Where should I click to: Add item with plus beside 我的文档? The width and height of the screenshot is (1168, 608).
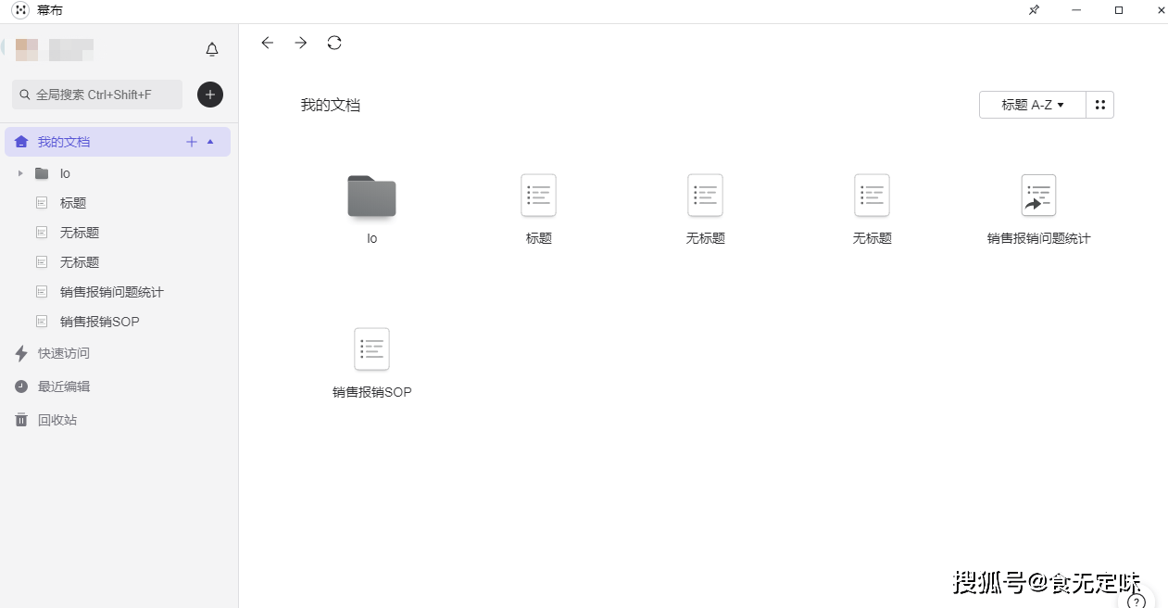coord(192,142)
